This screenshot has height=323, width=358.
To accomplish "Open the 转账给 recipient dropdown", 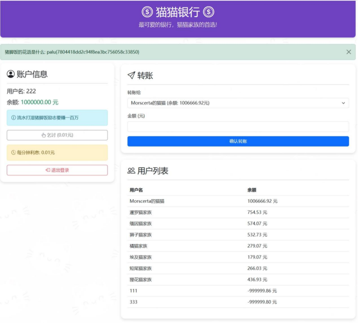I will pyautogui.click(x=238, y=103).
